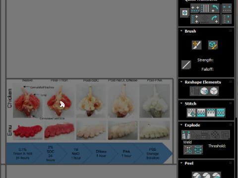Click the Native chicken lung photo
The width and height of the screenshot is (238, 178).
27,101
